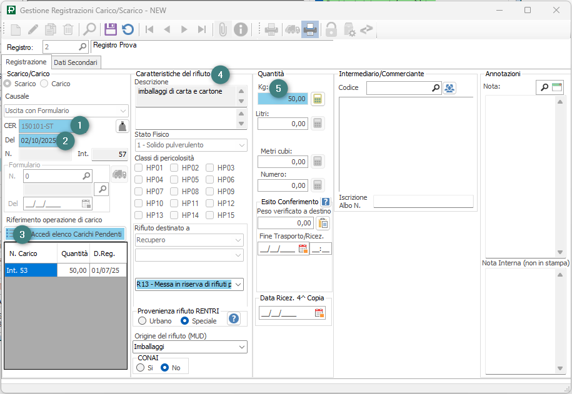
Task: Click the weight icon beside CER code
Action: [x=121, y=126]
